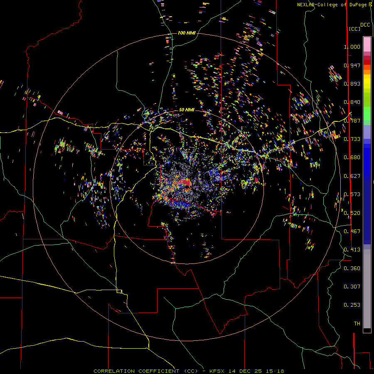Image resolution: width=374 pixels, height=374 pixels.
Task: Click the 0.573 legend value
Action: (x=352, y=194)
